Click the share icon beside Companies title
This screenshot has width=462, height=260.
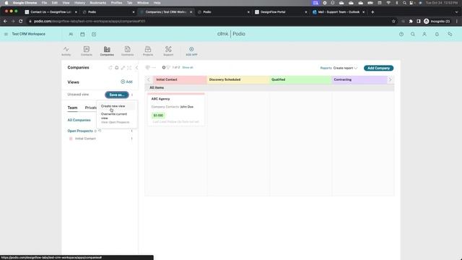(x=110, y=68)
